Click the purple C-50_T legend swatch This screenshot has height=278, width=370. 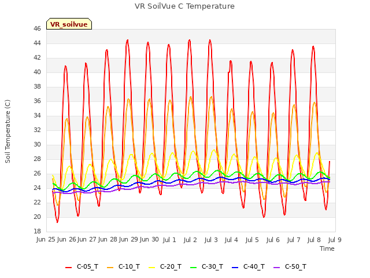pyautogui.click(x=276, y=268)
